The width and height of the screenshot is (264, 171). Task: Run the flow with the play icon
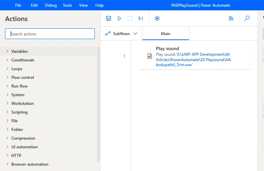[119, 18]
